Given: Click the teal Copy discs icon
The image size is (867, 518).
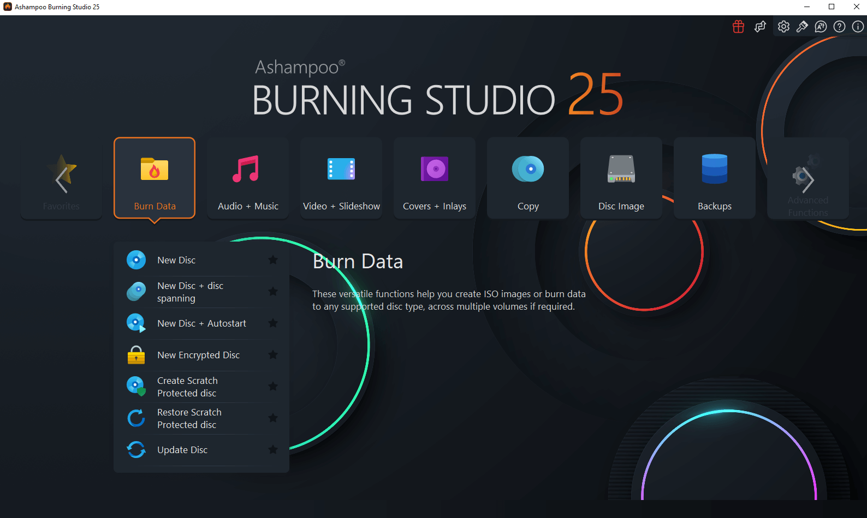Looking at the screenshot, I should [x=528, y=169].
